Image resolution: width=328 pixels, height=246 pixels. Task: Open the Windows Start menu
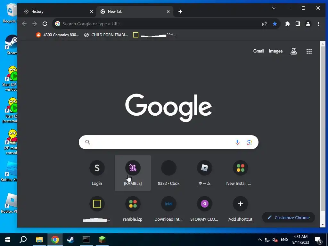tap(8, 240)
